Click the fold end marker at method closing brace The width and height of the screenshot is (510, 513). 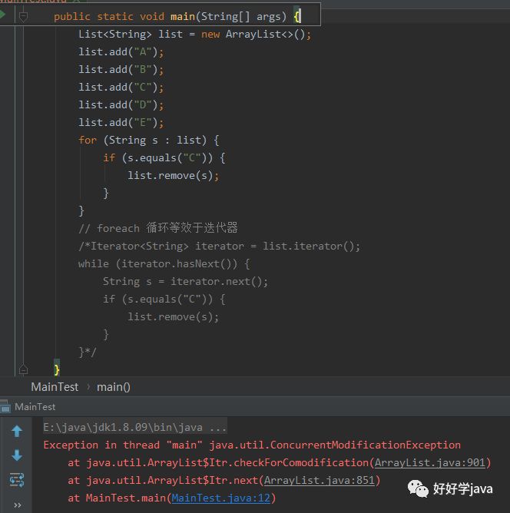23,369
